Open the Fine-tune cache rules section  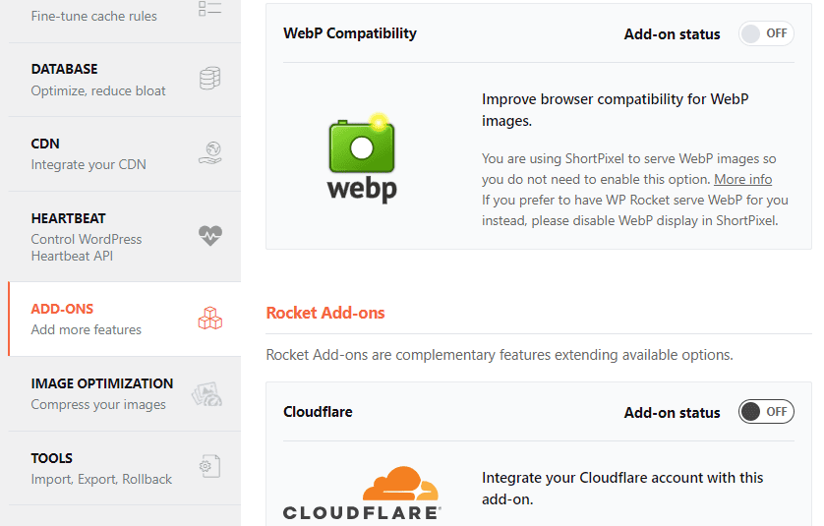click(x=125, y=20)
